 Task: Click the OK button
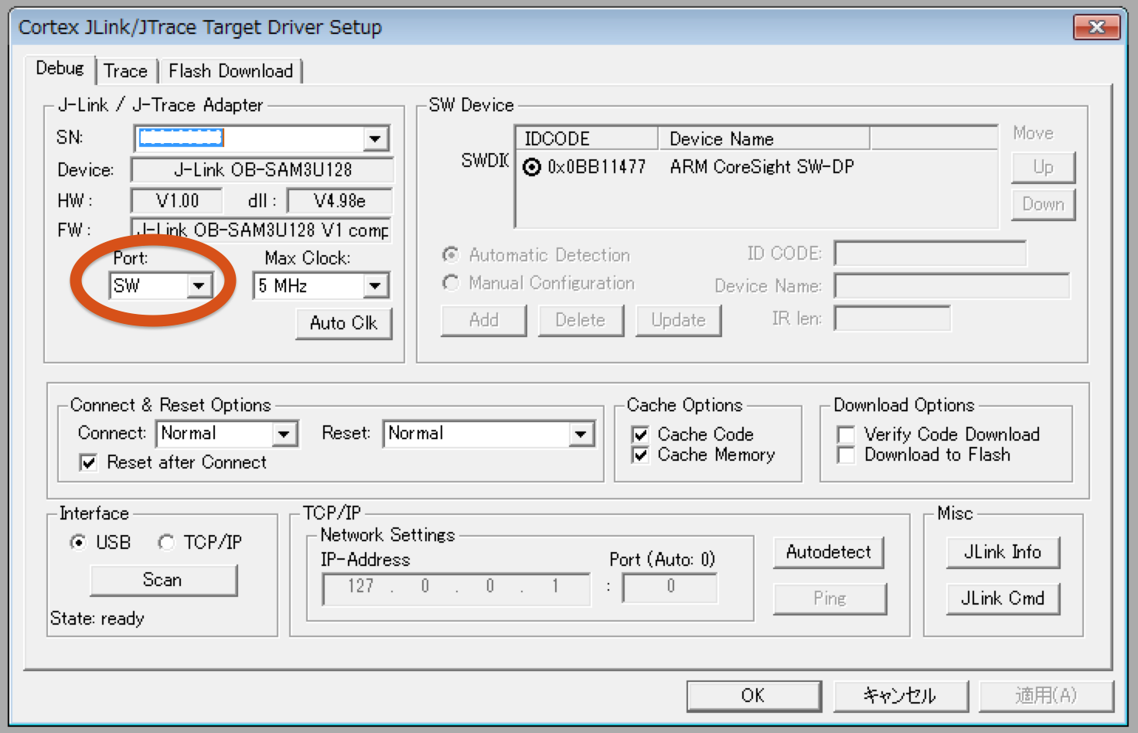[753, 696]
